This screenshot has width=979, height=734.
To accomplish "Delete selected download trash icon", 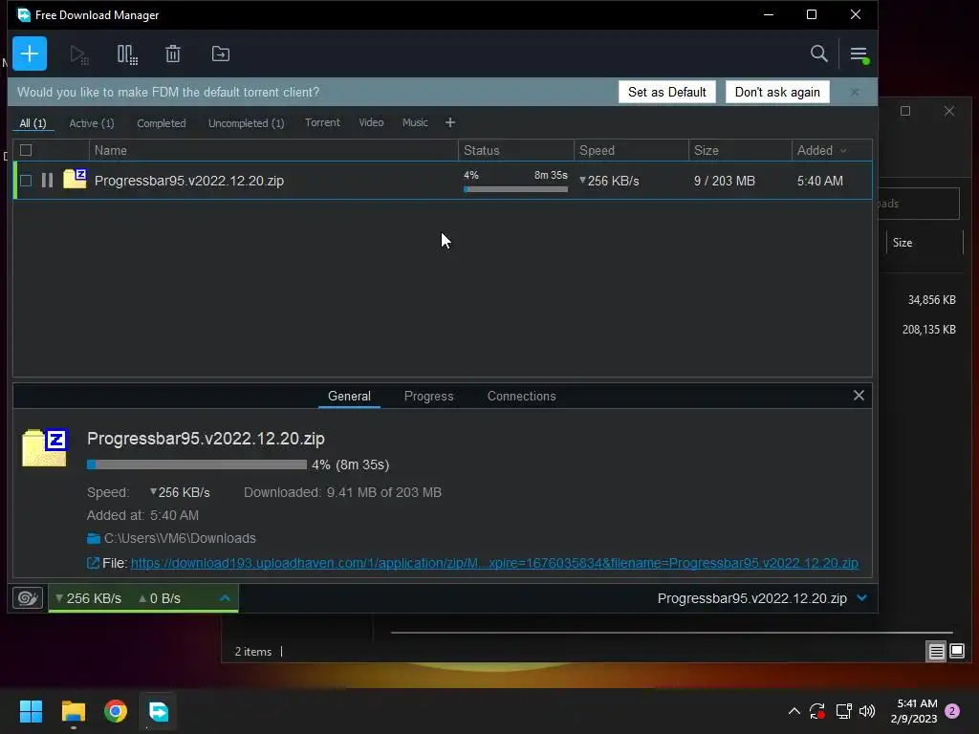I will (x=173, y=54).
